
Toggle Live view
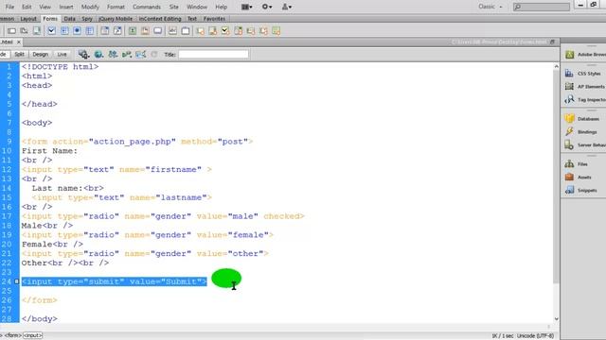62,55
